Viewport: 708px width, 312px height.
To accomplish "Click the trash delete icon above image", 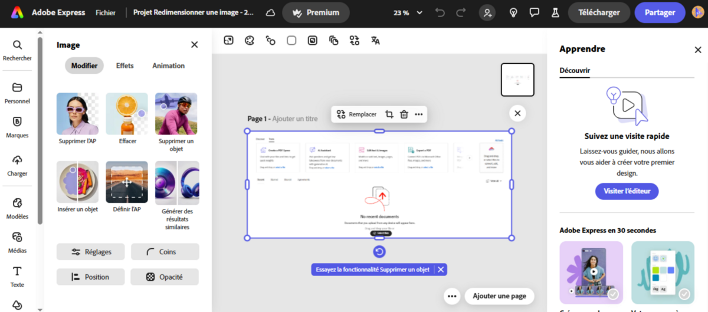I will pos(404,114).
